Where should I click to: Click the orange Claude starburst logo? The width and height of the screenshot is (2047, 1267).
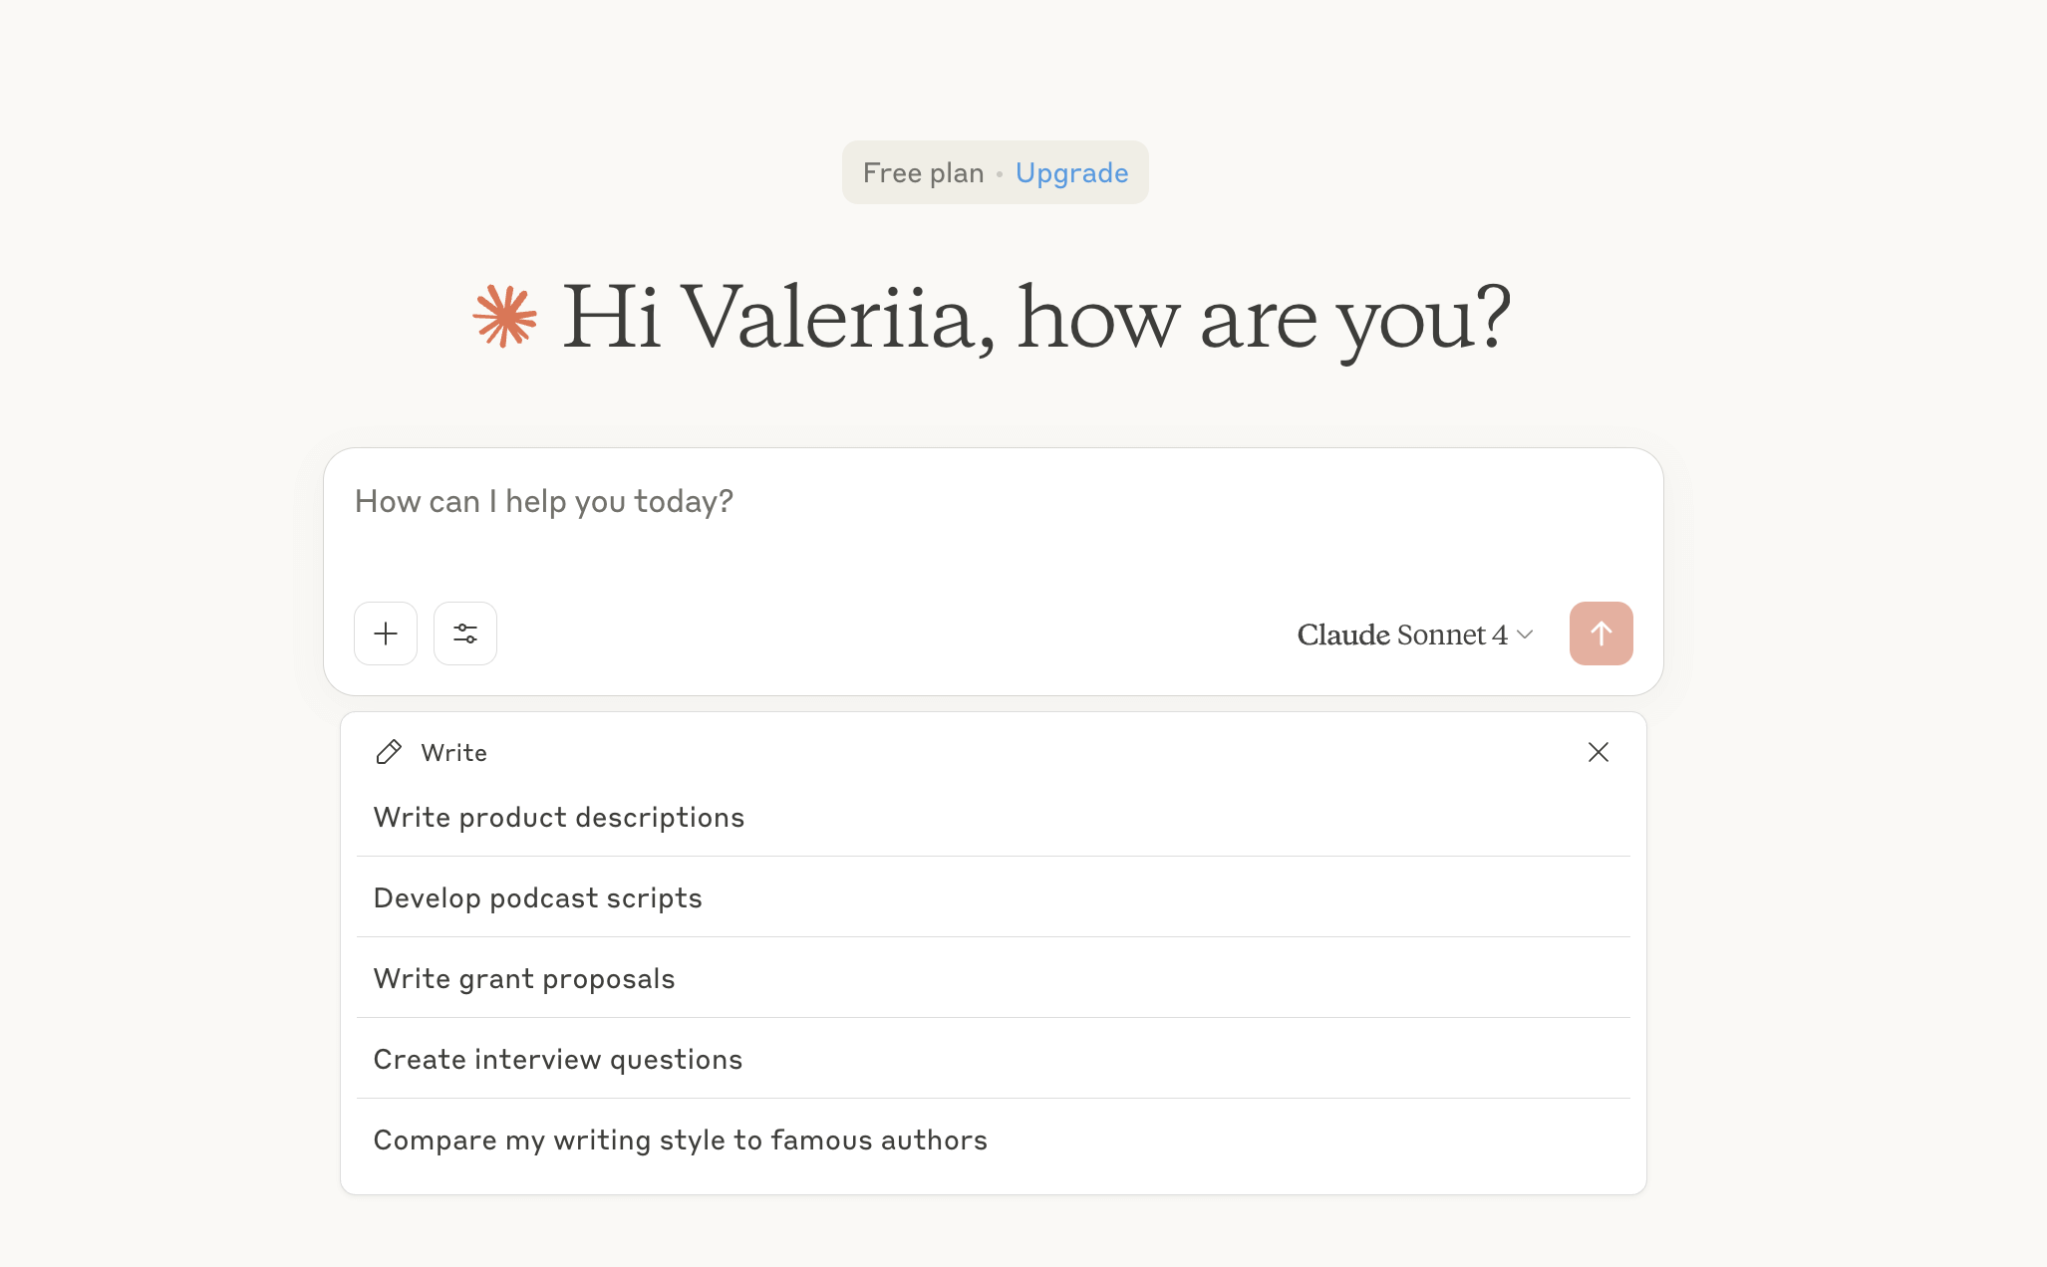point(505,317)
